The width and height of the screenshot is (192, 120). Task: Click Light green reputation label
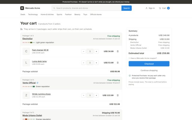tap(45, 43)
